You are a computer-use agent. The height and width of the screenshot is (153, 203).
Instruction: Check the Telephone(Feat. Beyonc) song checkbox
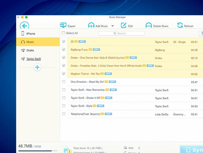(63, 114)
